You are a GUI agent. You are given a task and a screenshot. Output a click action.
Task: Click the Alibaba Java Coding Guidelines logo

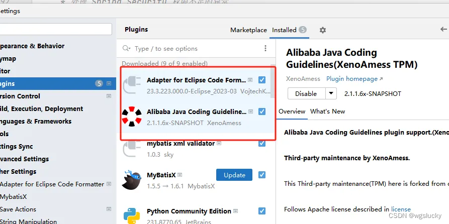pyautogui.click(x=131, y=117)
